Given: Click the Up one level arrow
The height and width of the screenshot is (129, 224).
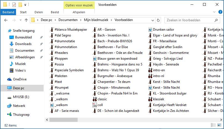Looking at the screenshot, I should (x=26, y=20).
